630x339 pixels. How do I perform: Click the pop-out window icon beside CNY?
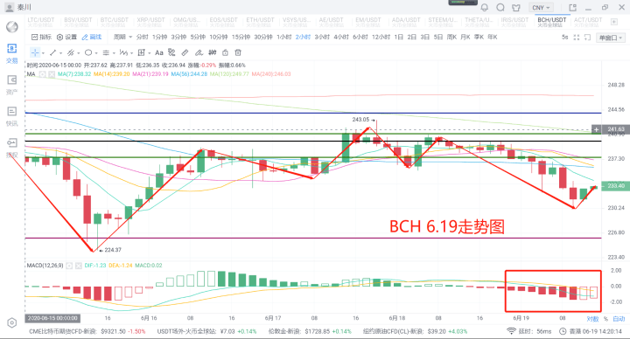click(572, 8)
